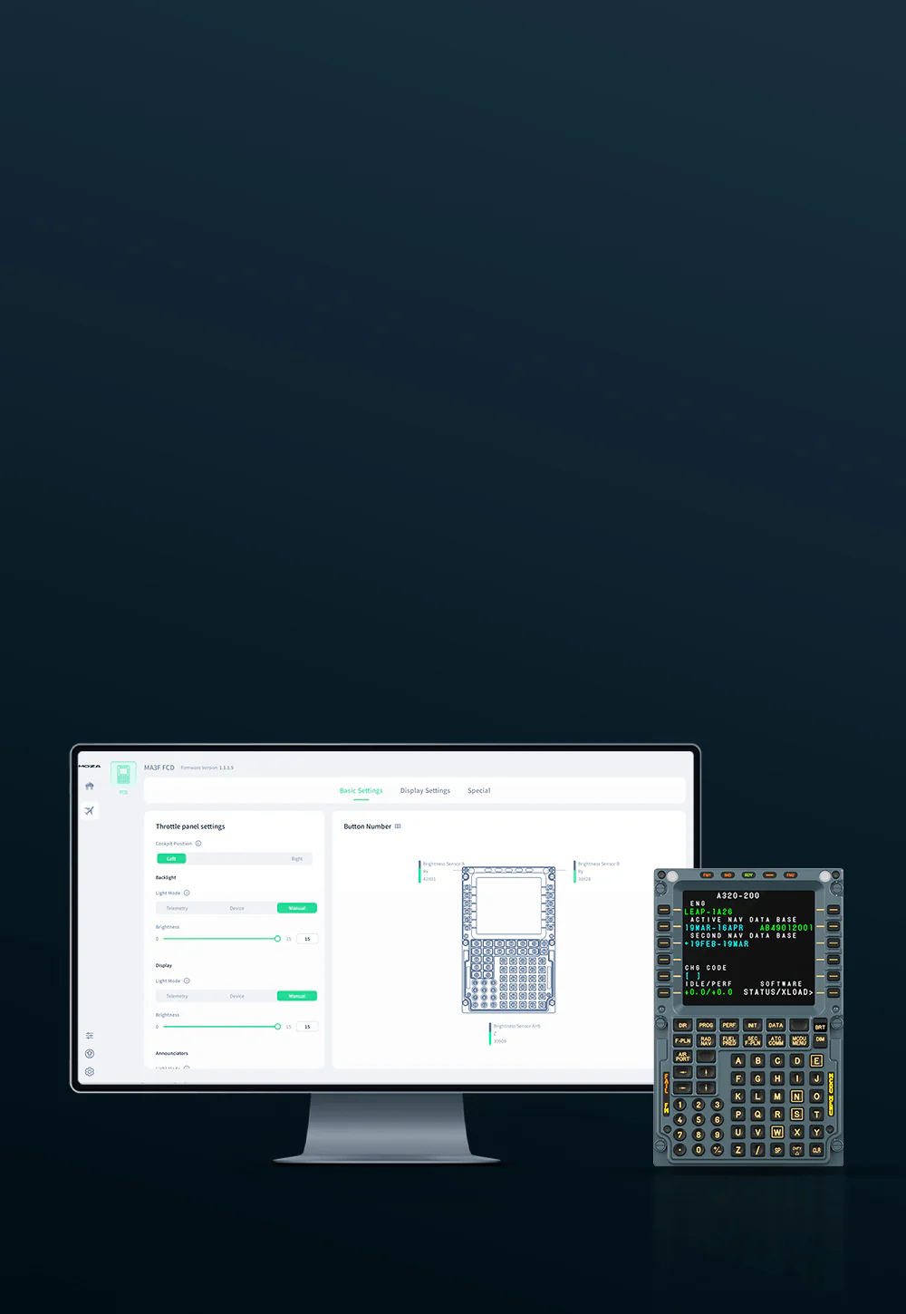The image size is (906, 1314).
Task: Click the Display Brightness value input box
Action: pos(307,1027)
